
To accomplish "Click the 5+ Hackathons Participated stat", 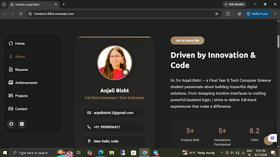I will pyautogui.click(x=222, y=137).
